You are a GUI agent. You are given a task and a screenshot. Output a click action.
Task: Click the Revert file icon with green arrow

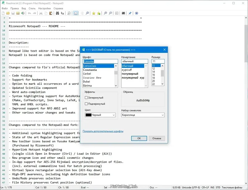point(23,13)
